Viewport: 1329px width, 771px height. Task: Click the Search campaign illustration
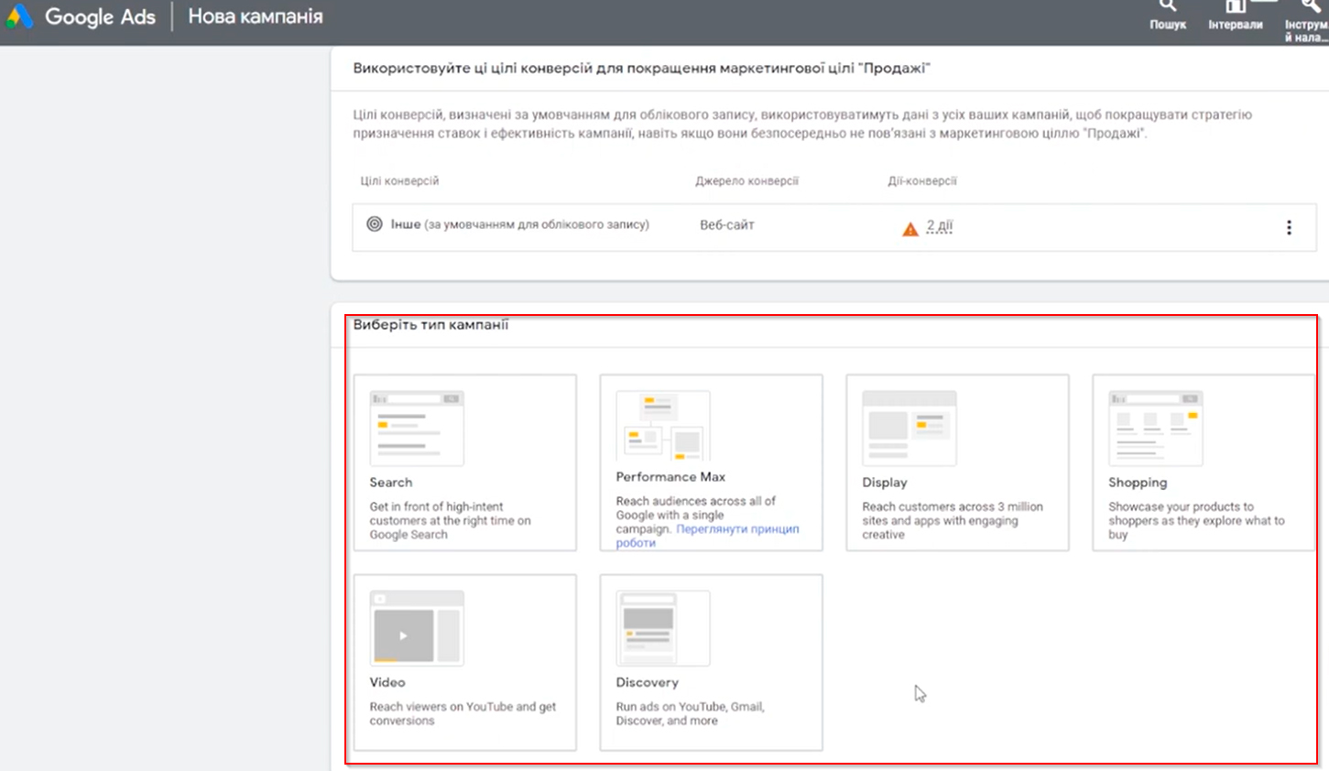coord(417,428)
